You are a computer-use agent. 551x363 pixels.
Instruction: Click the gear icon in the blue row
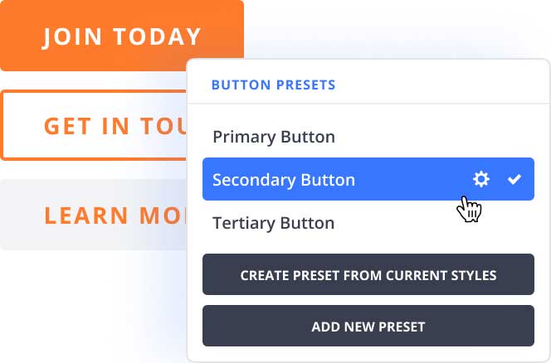[480, 179]
